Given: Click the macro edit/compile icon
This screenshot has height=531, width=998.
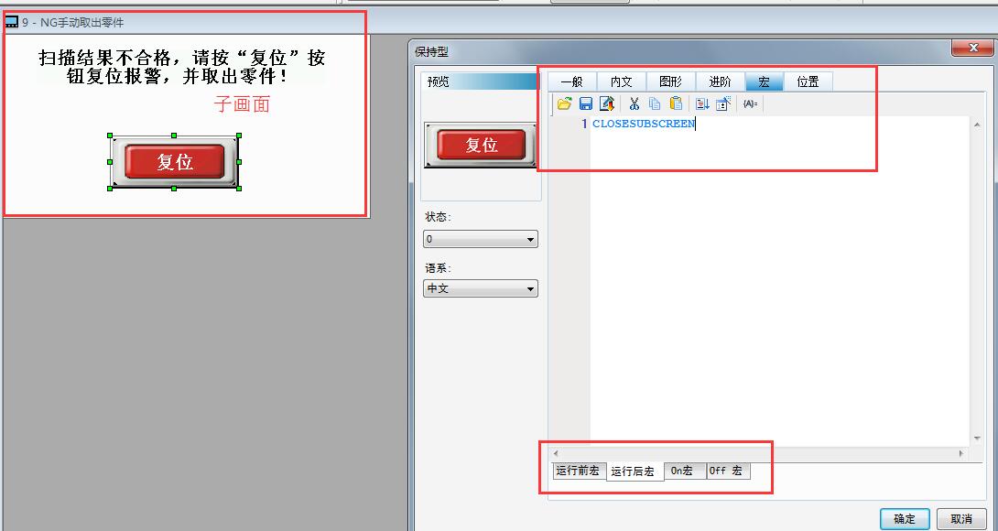Looking at the screenshot, I should click(607, 104).
